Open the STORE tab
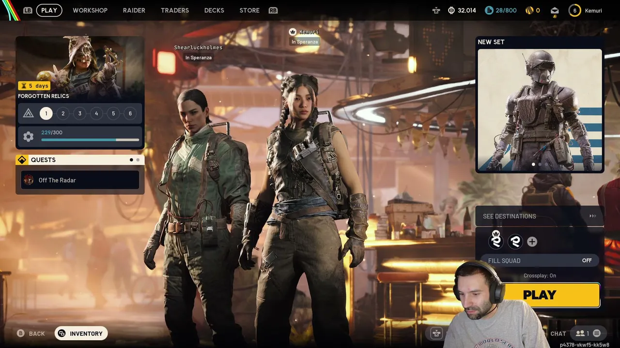 pos(249,10)
